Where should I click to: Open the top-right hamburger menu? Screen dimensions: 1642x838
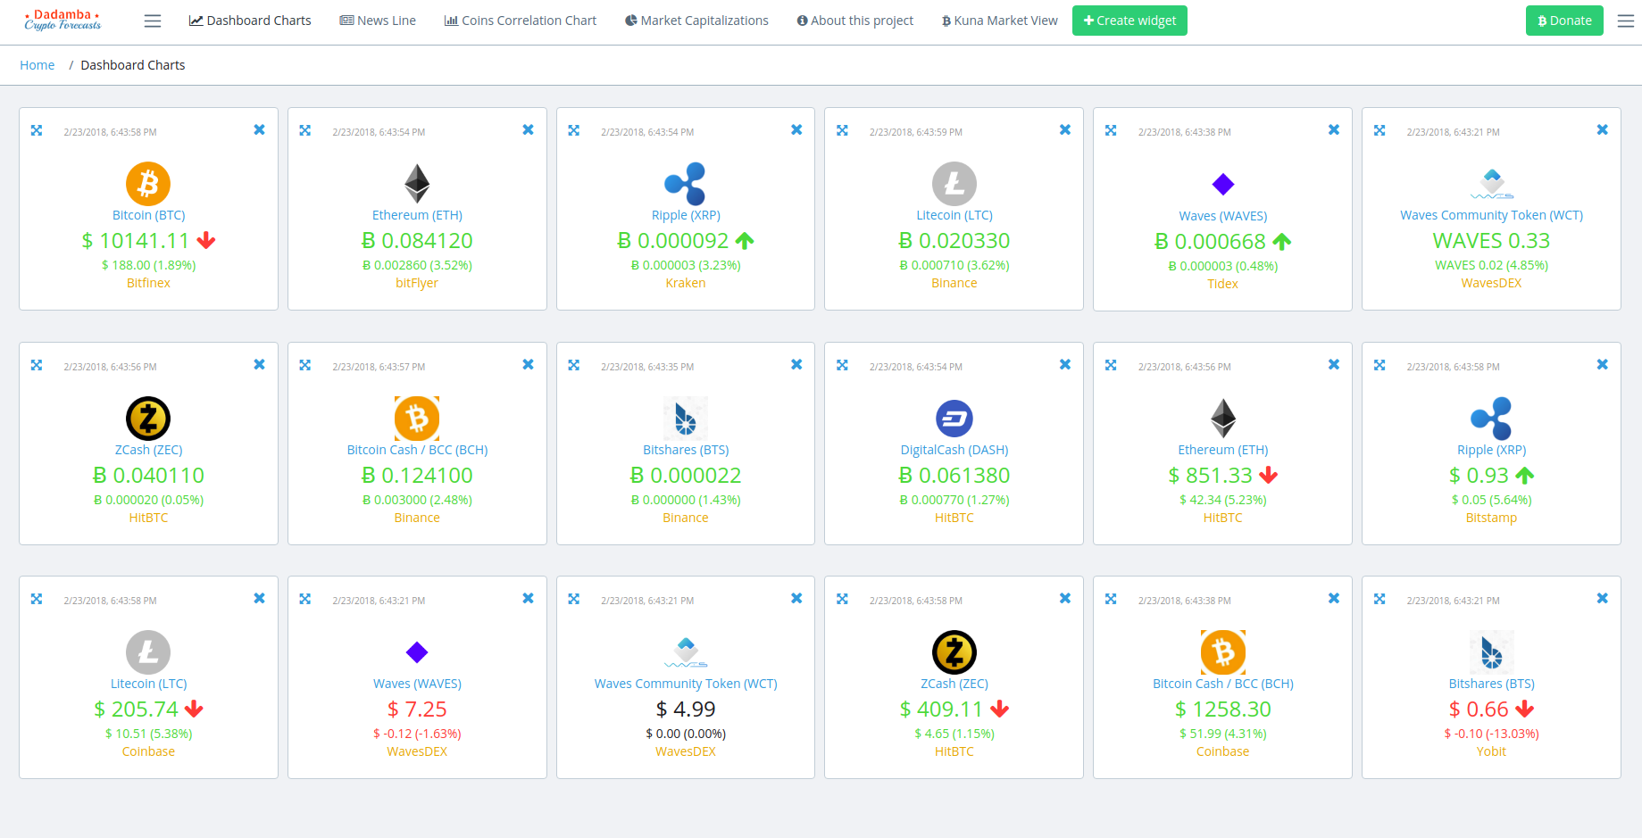[1626, 20]
